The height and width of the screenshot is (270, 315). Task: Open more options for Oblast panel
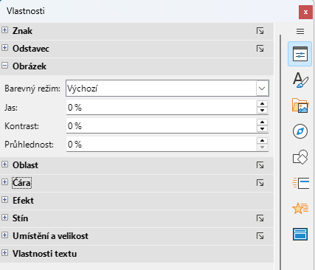pyautogui.click(x=260, y=165)
